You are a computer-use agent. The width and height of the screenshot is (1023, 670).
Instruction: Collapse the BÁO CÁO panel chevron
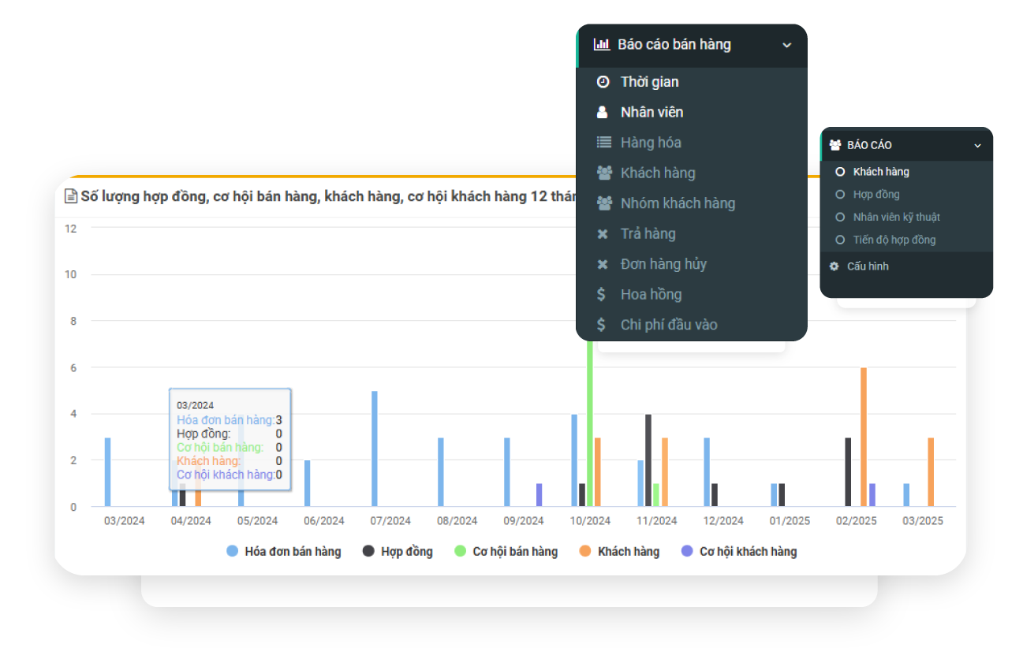(x=977, y=146)
